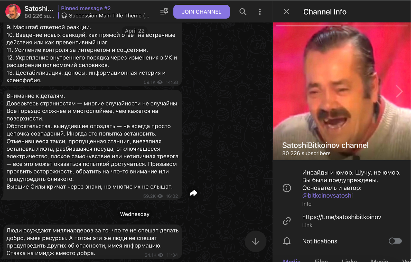Image resolution: width=411 pixels, height=262 pixels.
Task: Click the line "11. Усиление контроля за интернетом"
Action: (77, 50)
